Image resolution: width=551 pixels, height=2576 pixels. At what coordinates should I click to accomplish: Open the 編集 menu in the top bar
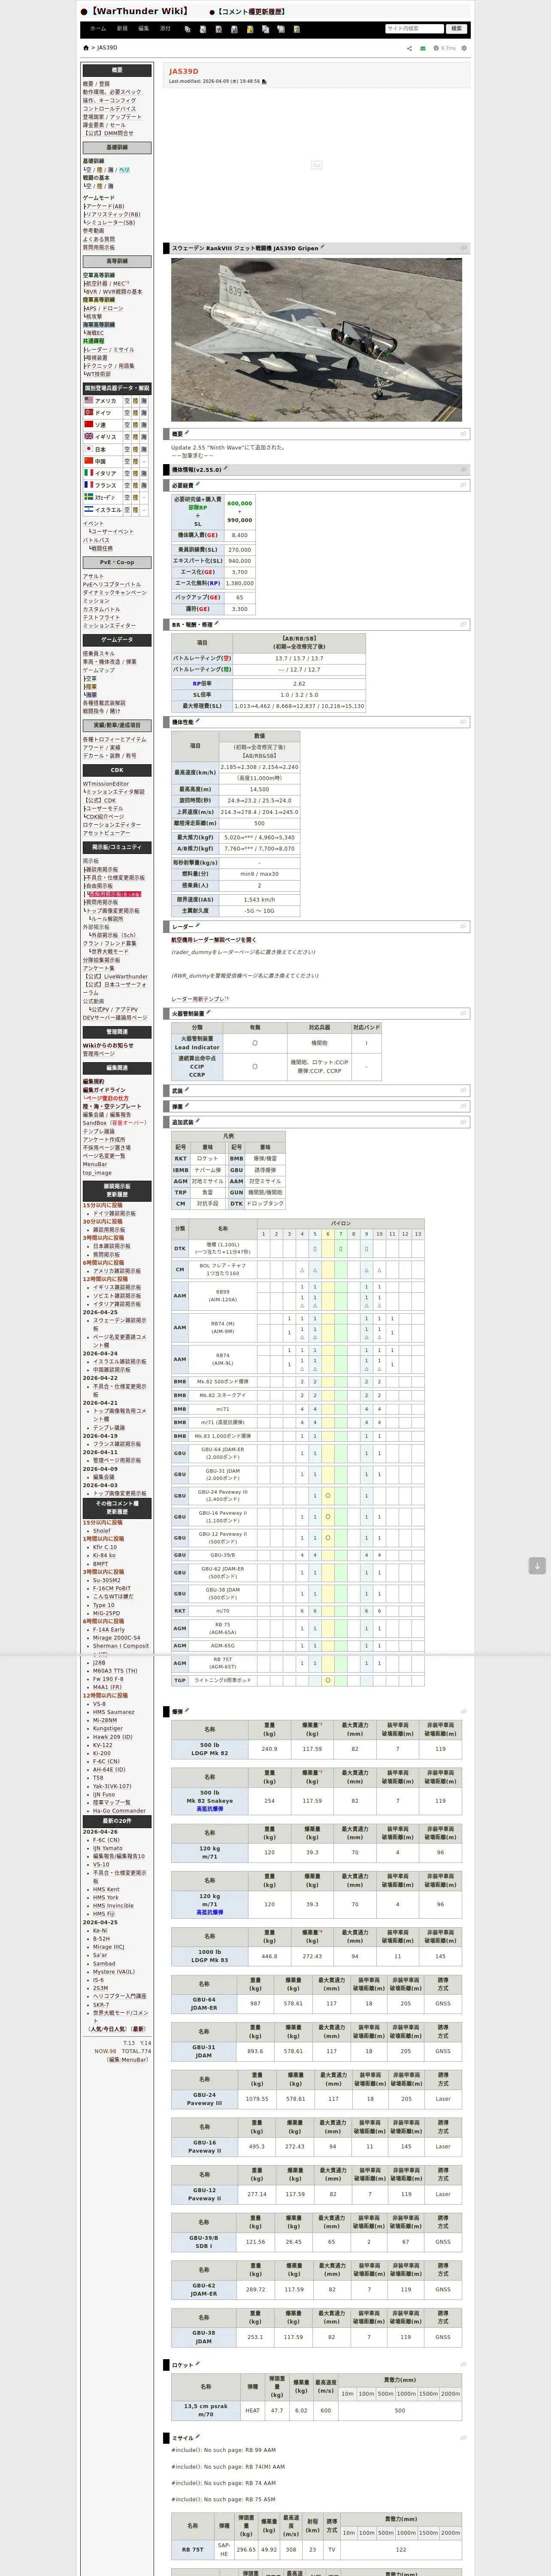(x=144, y=29)
